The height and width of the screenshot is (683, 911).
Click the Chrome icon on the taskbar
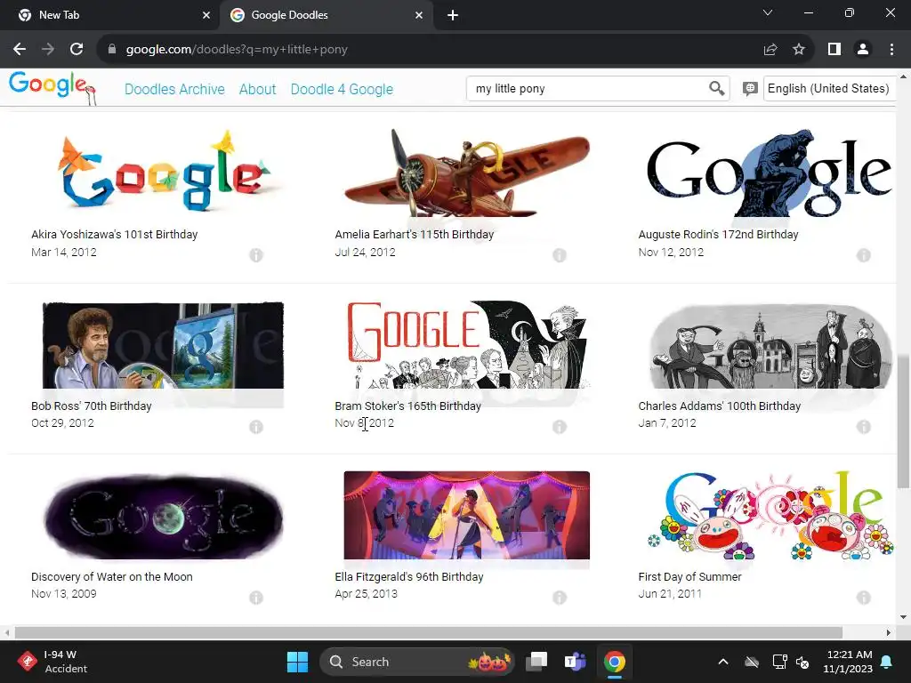(614, 662)
